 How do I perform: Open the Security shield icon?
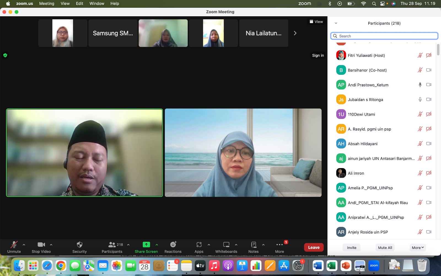coord(79,245)
